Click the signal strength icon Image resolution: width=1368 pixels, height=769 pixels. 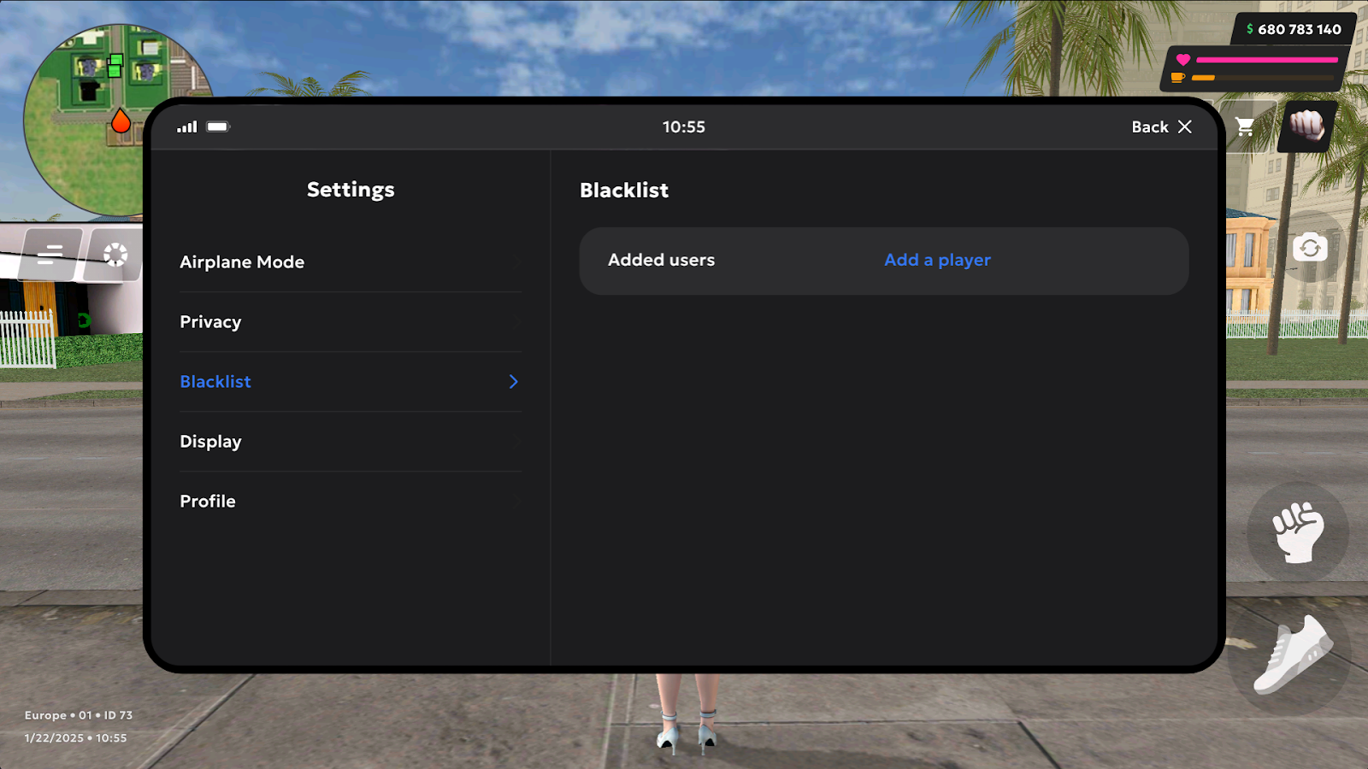tap(187, 126)
